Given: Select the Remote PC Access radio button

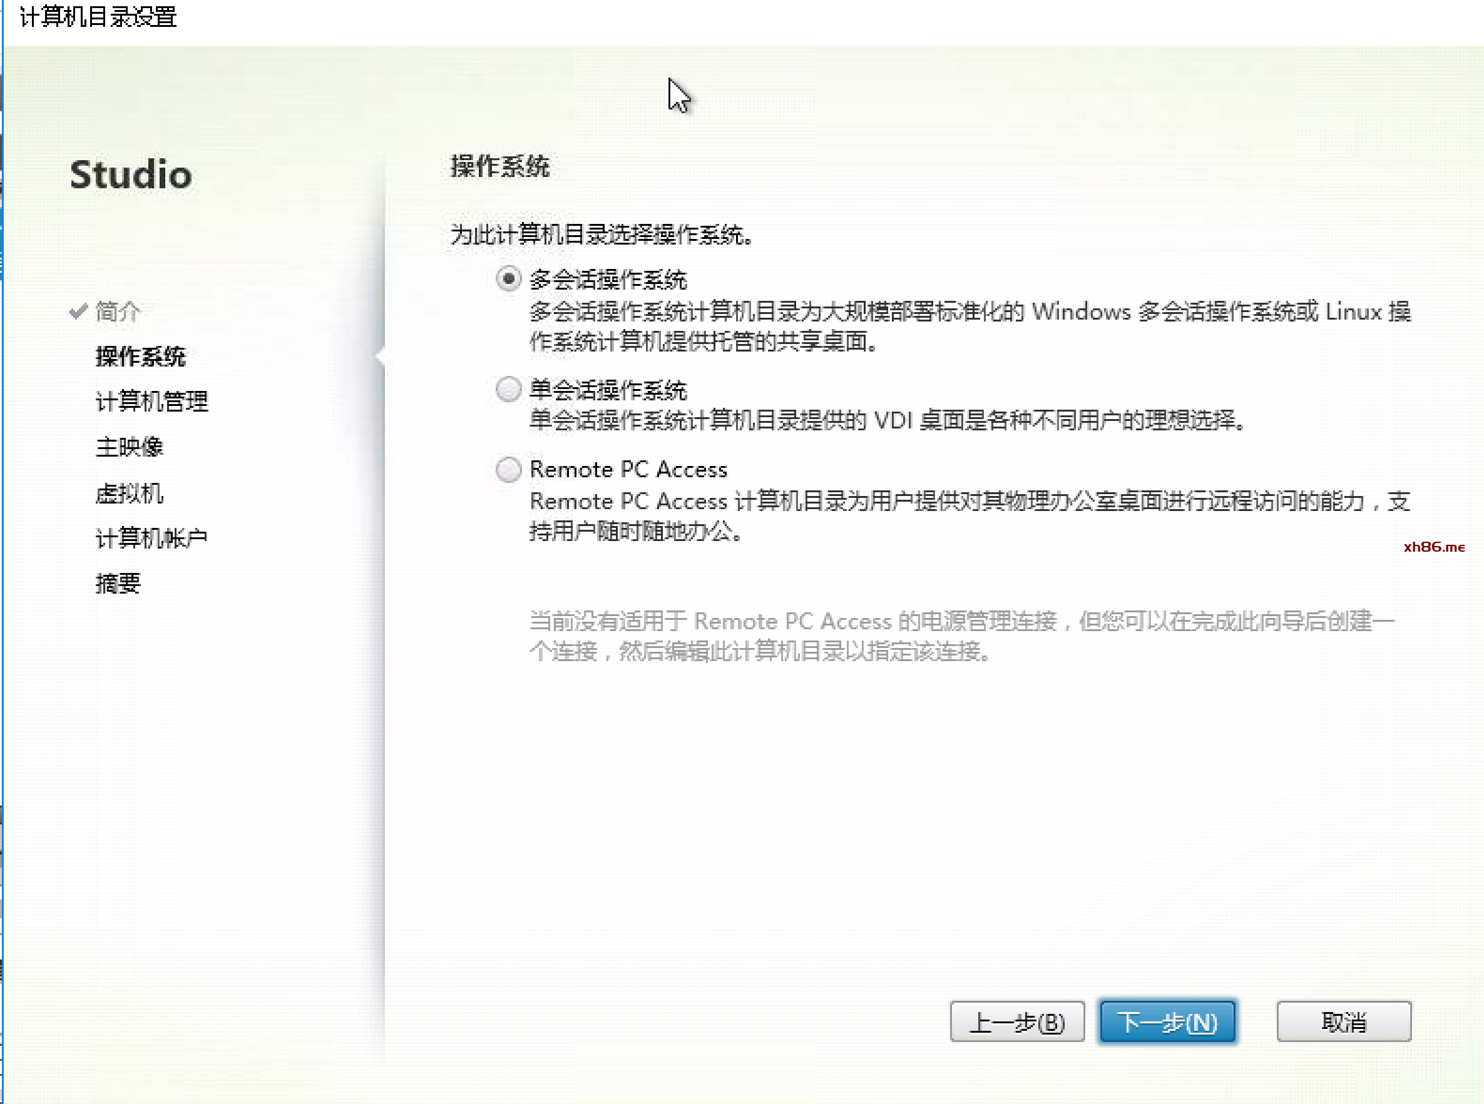Looking at the screenshot, I should tap(508, 469).
